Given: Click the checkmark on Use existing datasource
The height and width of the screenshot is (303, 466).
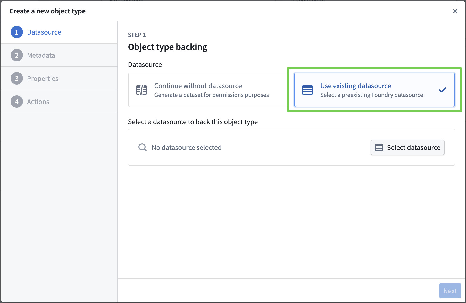Looking at the screenshot, I should click(442, 90).
